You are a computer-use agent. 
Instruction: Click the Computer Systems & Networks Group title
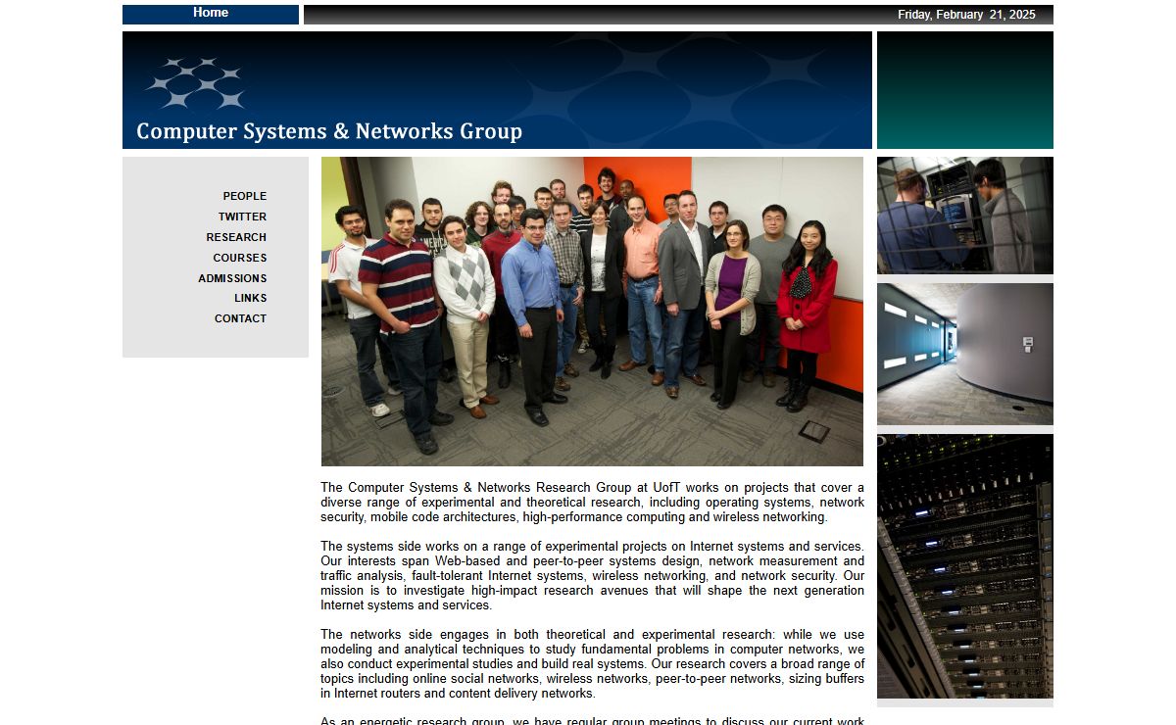[329, 131]
